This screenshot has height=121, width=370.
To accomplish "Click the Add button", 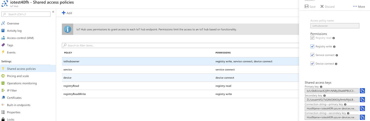I will [x=67, y=13].
